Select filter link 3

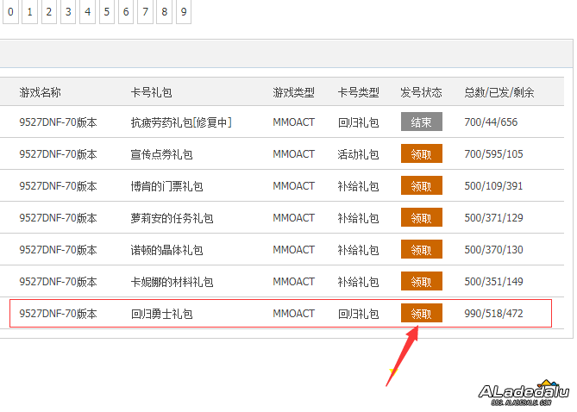click(x=68, y=12)
